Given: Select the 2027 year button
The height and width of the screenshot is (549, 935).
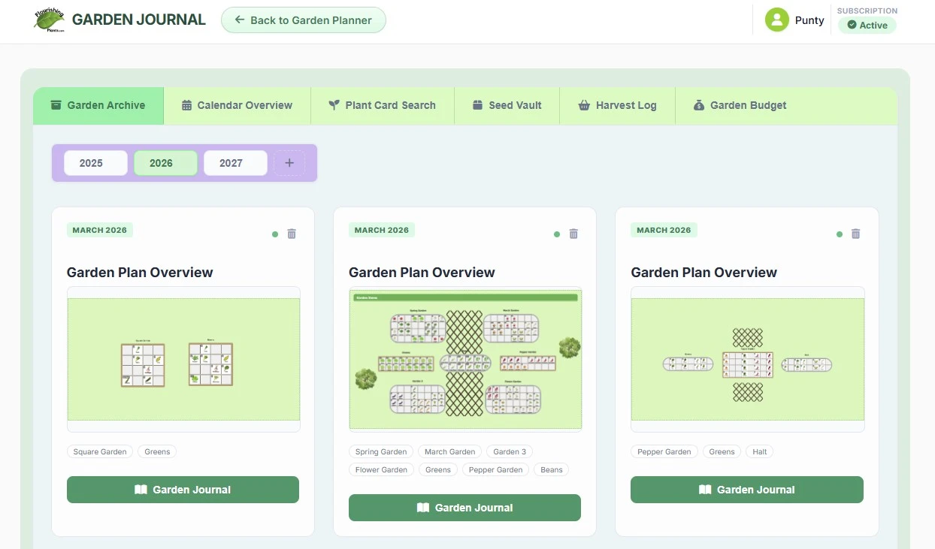Looking at the screenshot, I should [235, 162].
